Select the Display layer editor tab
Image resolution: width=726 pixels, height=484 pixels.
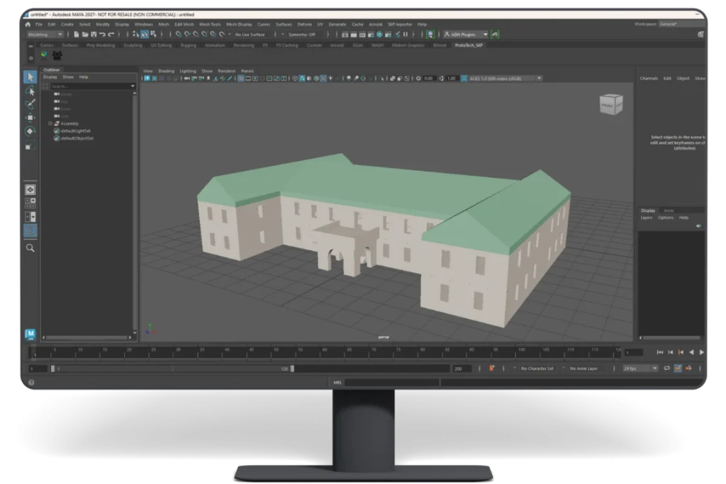coord(648,210)
